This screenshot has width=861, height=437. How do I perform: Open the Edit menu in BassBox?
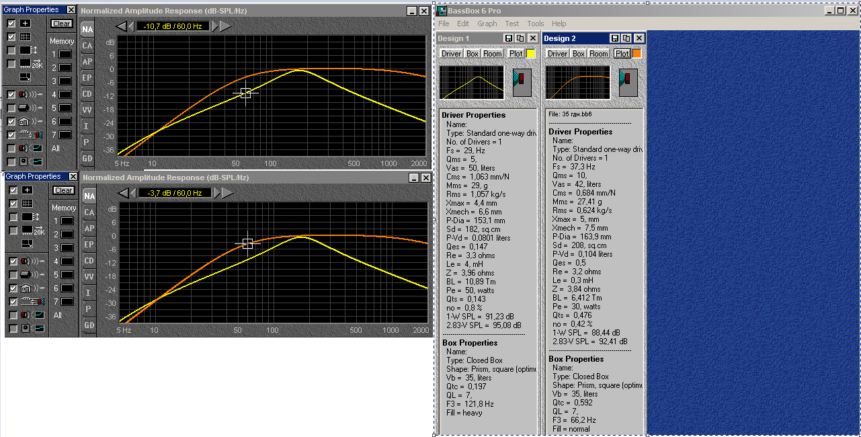pyautogui.click(x=464, y=24)
